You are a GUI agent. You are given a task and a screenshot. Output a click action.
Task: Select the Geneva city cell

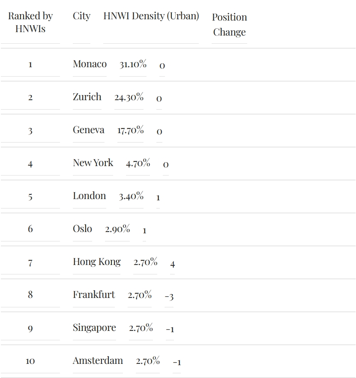[88, 130]
